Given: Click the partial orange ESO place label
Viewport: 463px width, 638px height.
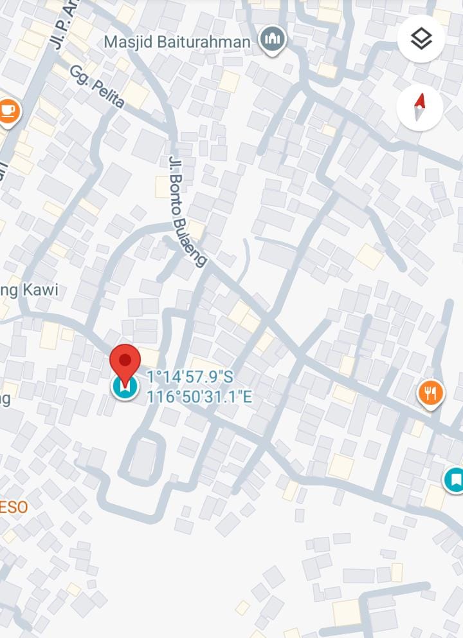Looking at the screenshot, I should pyautogui.click(x=14, y=507).
